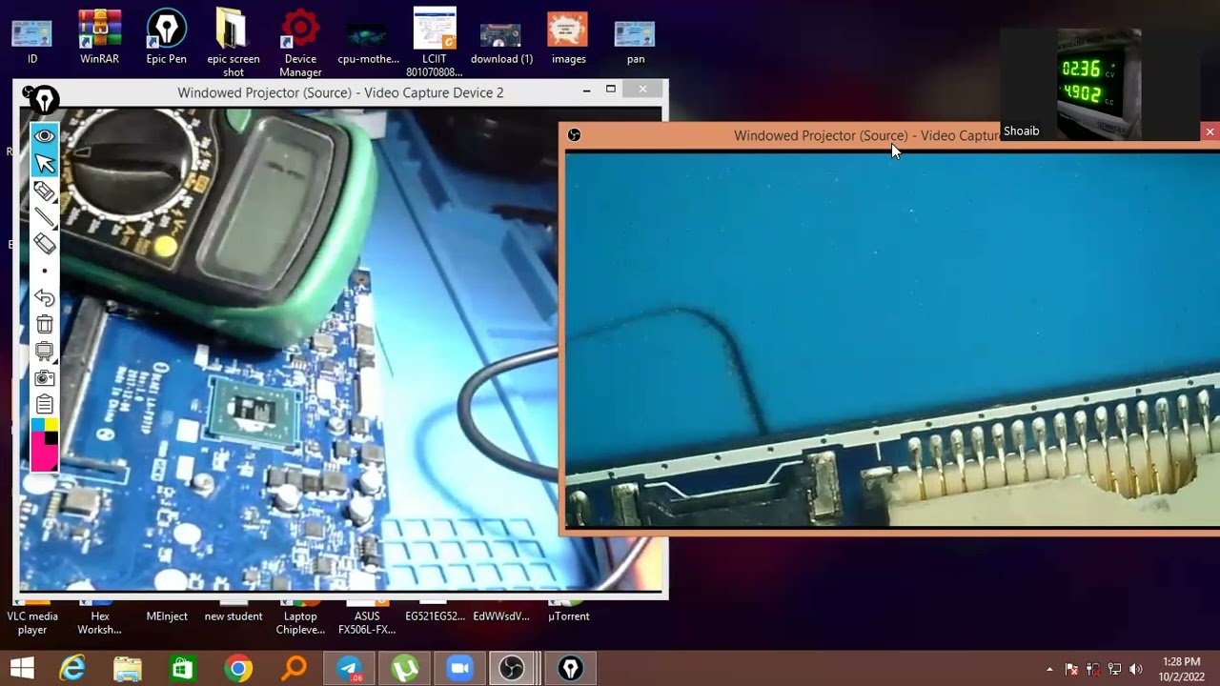The height and width of the screenshot is (686, 1220).
Task: Toggle the whiteboard easel in Epic Pen
Action: click(x=44, y=352)
